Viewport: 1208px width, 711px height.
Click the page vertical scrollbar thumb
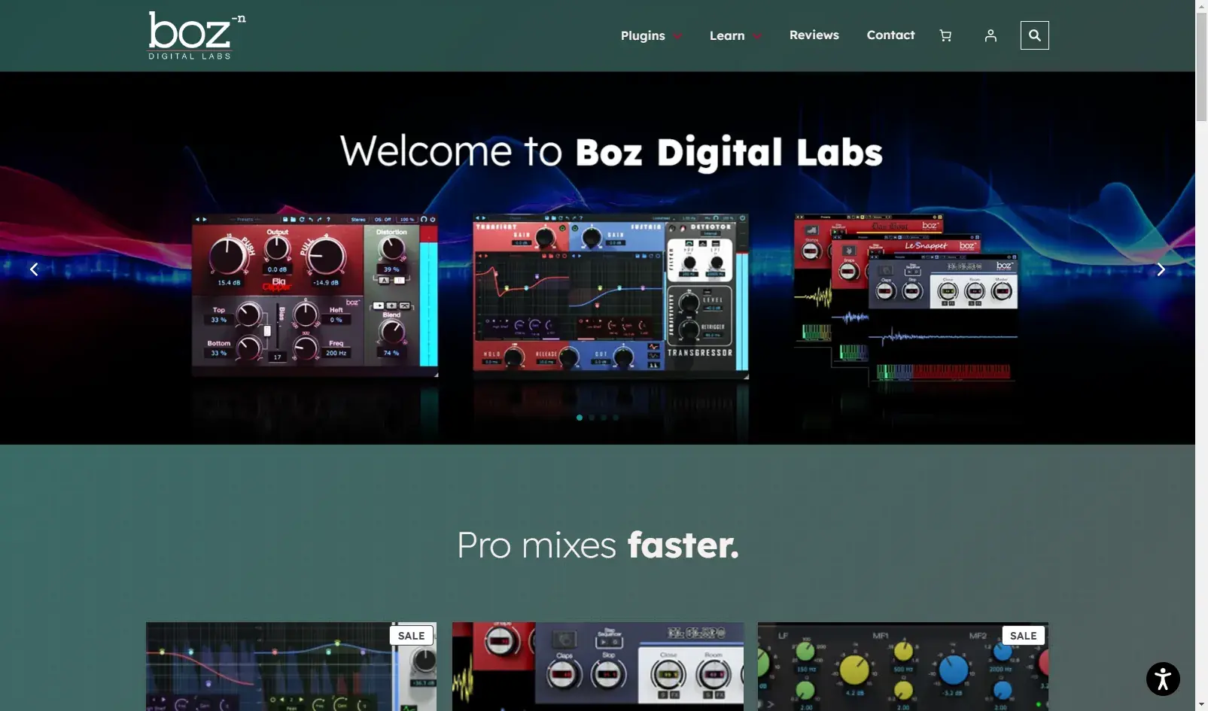1201,66
